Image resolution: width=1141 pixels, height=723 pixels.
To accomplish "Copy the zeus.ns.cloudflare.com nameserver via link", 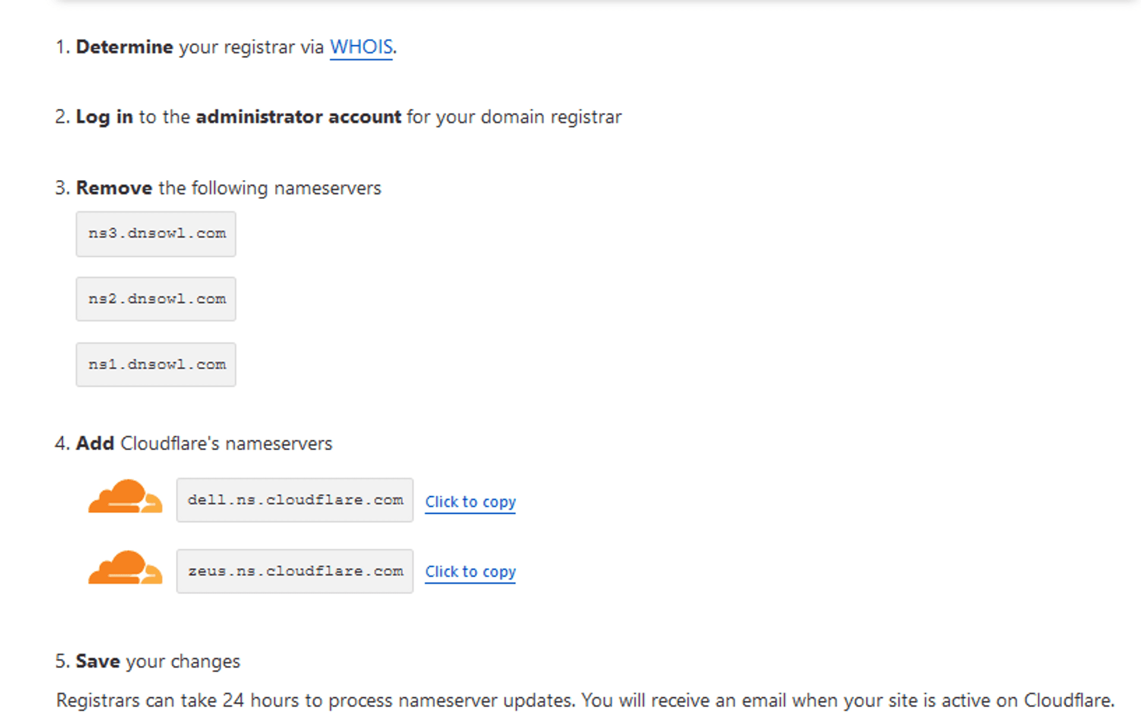I will point(470,572).
